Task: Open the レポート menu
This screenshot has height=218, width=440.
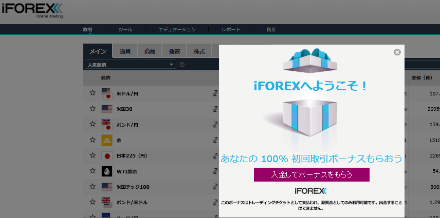Action: (x=231, y=29)
